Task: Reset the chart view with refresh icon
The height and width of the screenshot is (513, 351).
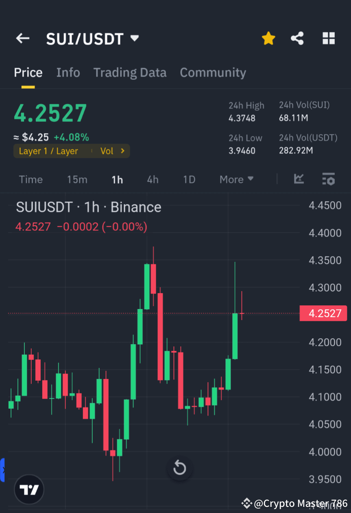Action: [x=179, y=468]
